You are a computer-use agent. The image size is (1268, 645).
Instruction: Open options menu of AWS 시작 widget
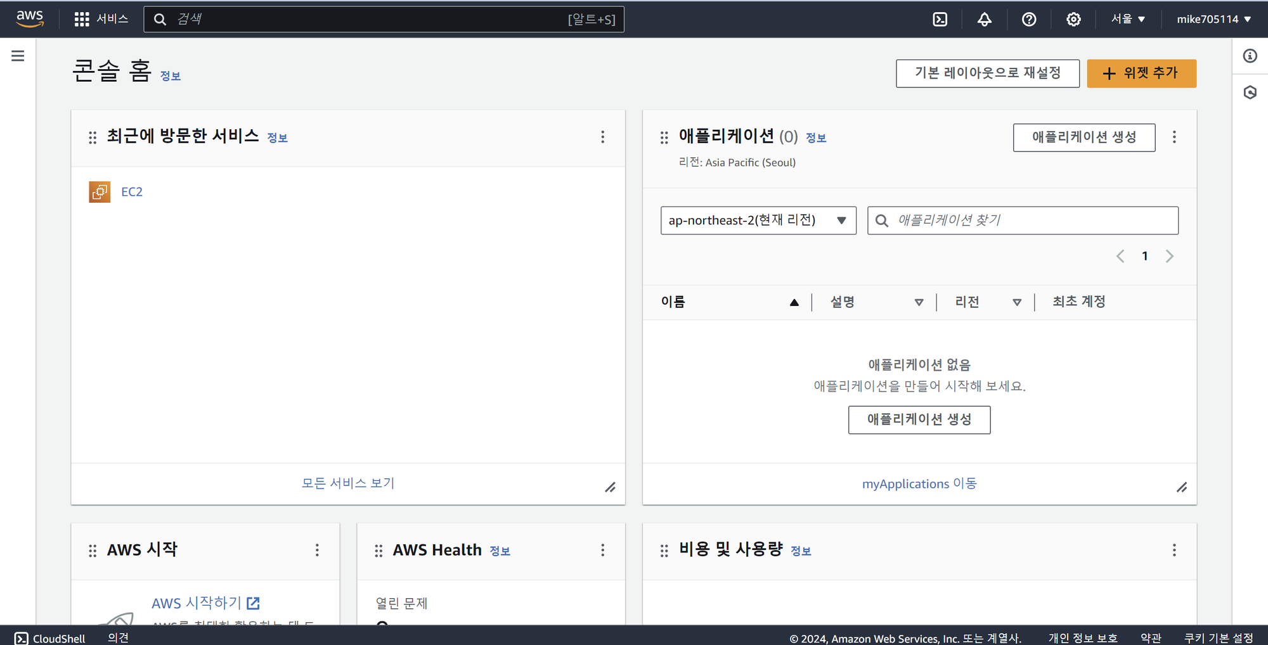[317, 550]
